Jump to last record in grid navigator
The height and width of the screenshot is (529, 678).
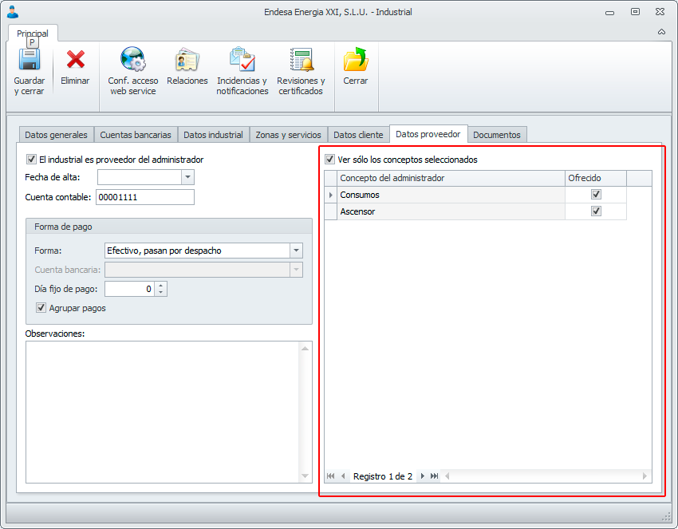435,476
